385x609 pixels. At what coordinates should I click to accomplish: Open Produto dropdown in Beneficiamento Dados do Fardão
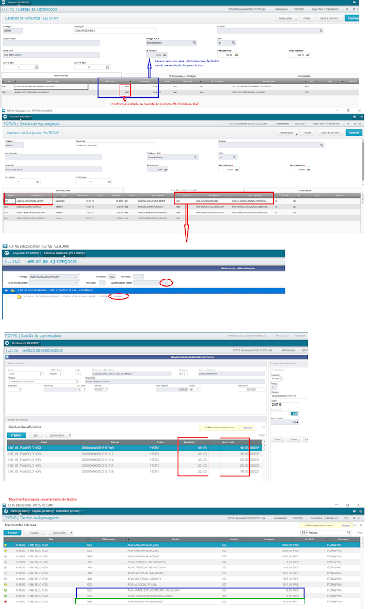click(x=78, y=382)
